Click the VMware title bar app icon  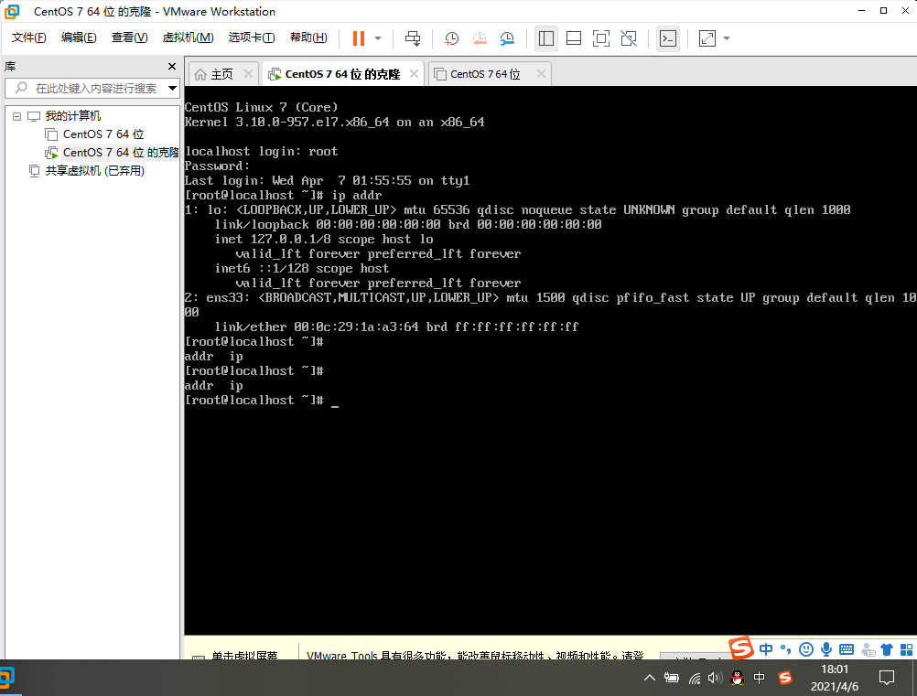tap(11, 11)
